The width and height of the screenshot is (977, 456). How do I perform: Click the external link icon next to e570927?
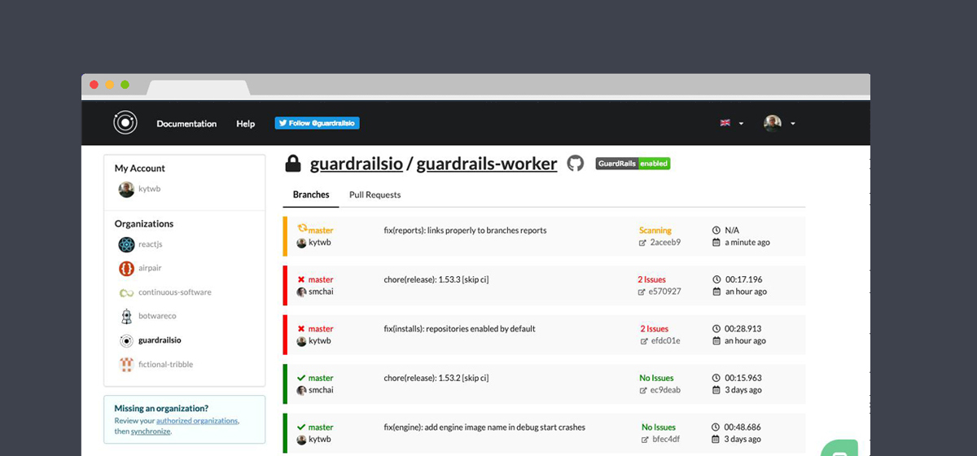click(642, 292)
